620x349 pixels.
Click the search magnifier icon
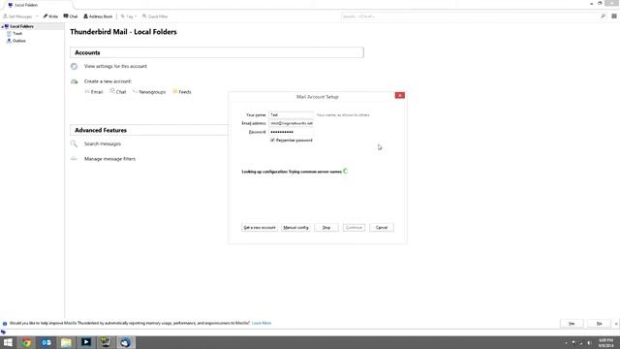pos(603,16)
